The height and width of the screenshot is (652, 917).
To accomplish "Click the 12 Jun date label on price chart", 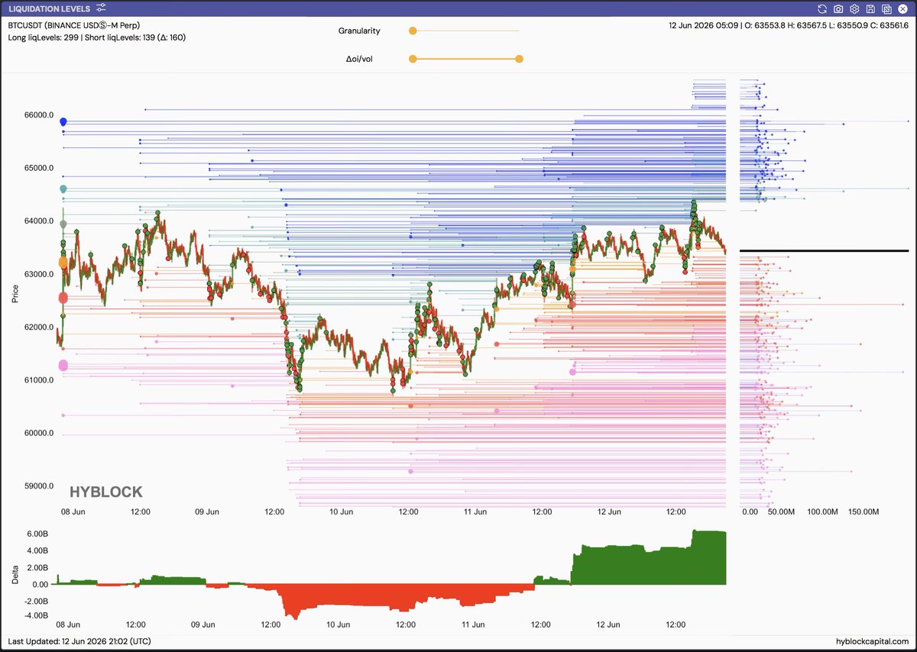I will click(x=609, y=512).
